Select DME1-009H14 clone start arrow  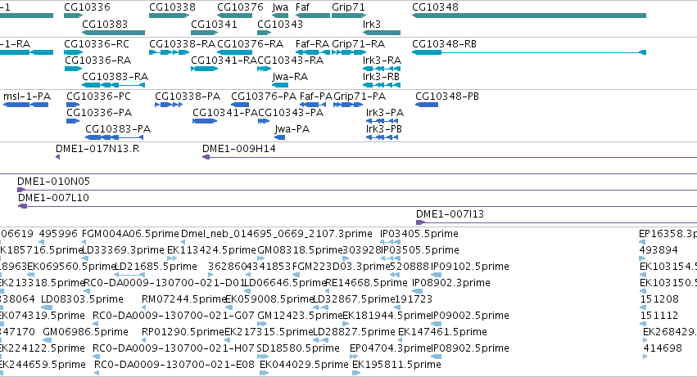pyautogui.click(x=206, y=157)
